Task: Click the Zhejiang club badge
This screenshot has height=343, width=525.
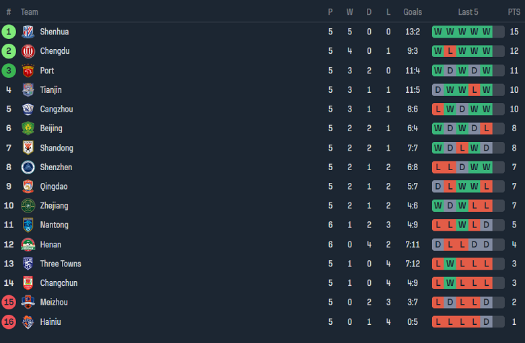Action: [x=28, y=206]
